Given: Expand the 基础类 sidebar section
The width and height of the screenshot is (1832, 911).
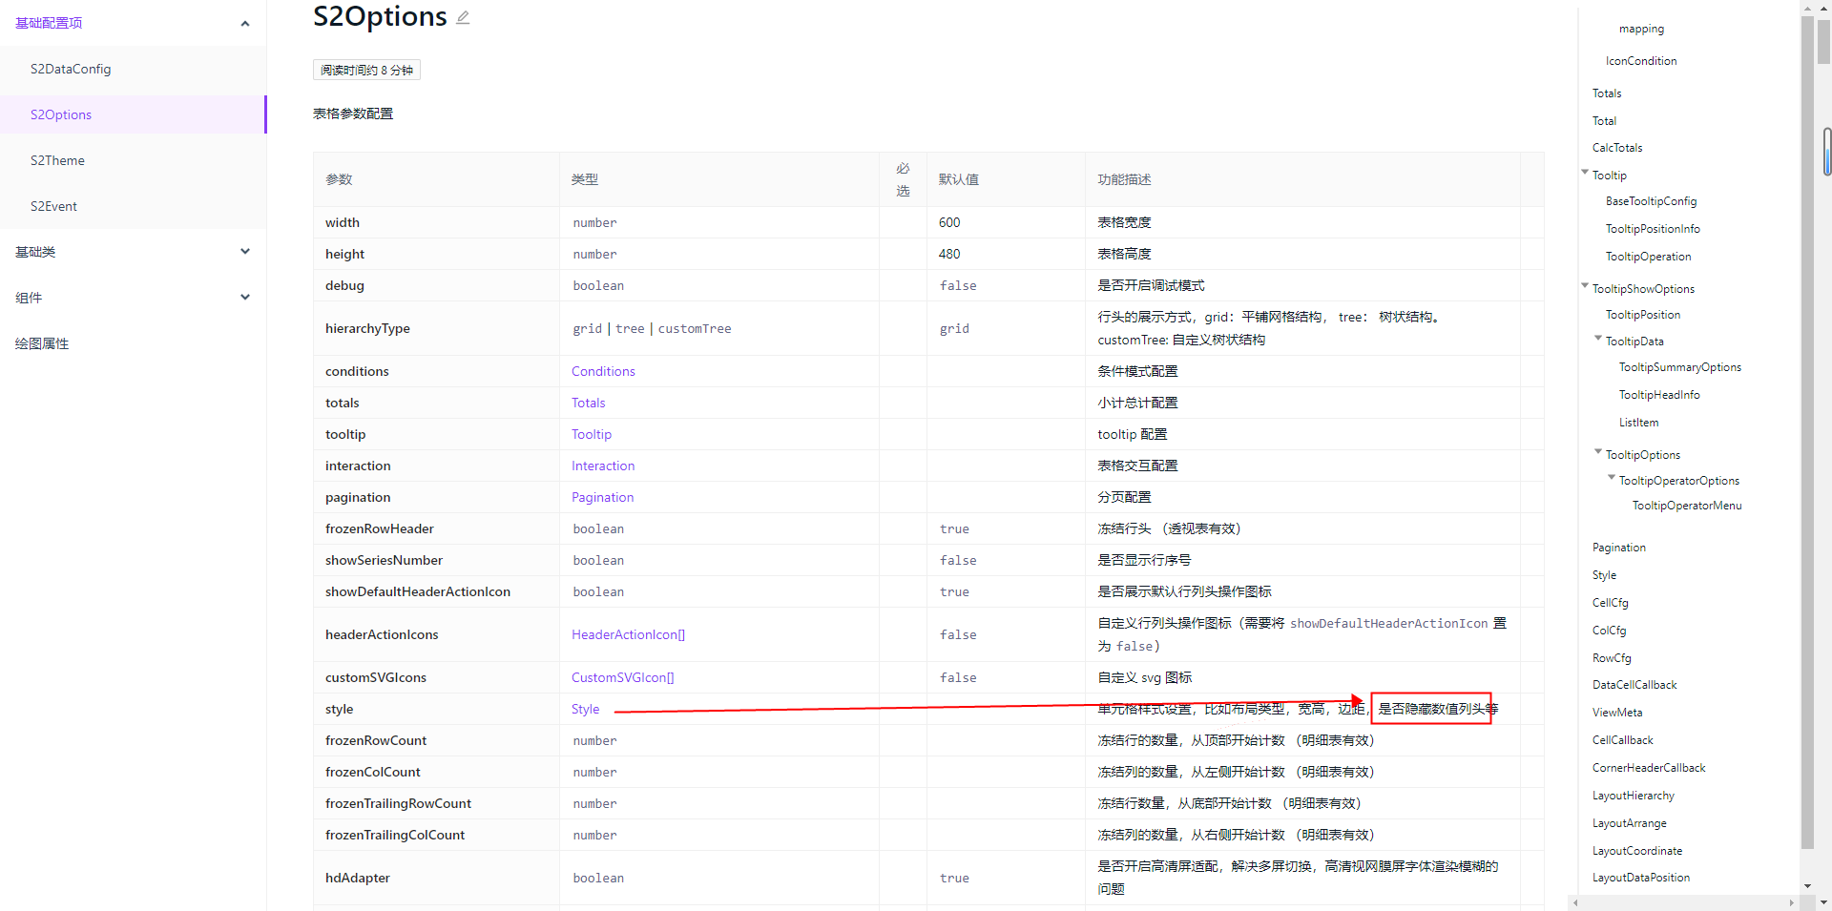Looking at the screenshot, I should 245,251.
